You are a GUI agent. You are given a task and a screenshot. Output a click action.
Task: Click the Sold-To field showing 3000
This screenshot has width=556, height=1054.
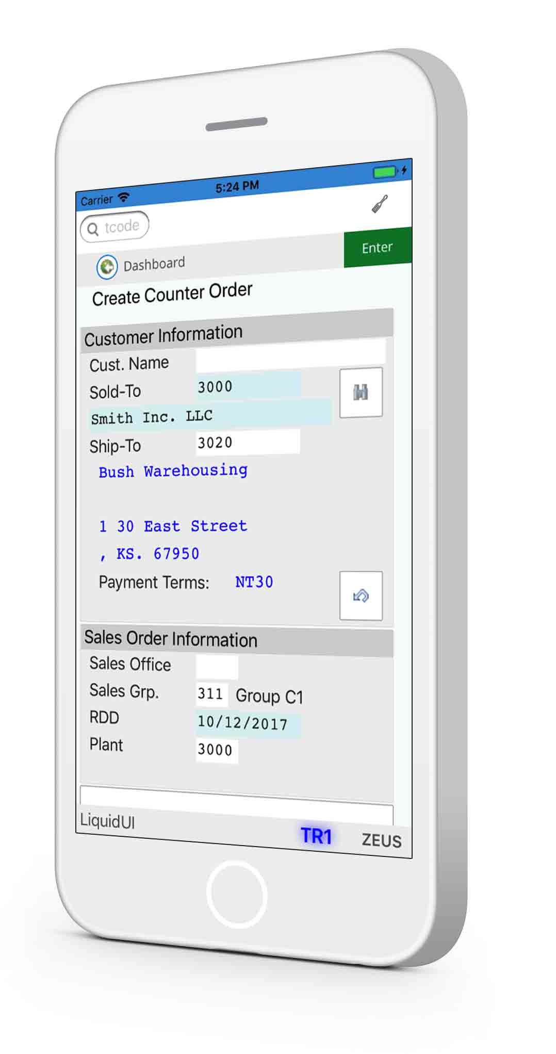click(248, 386)
